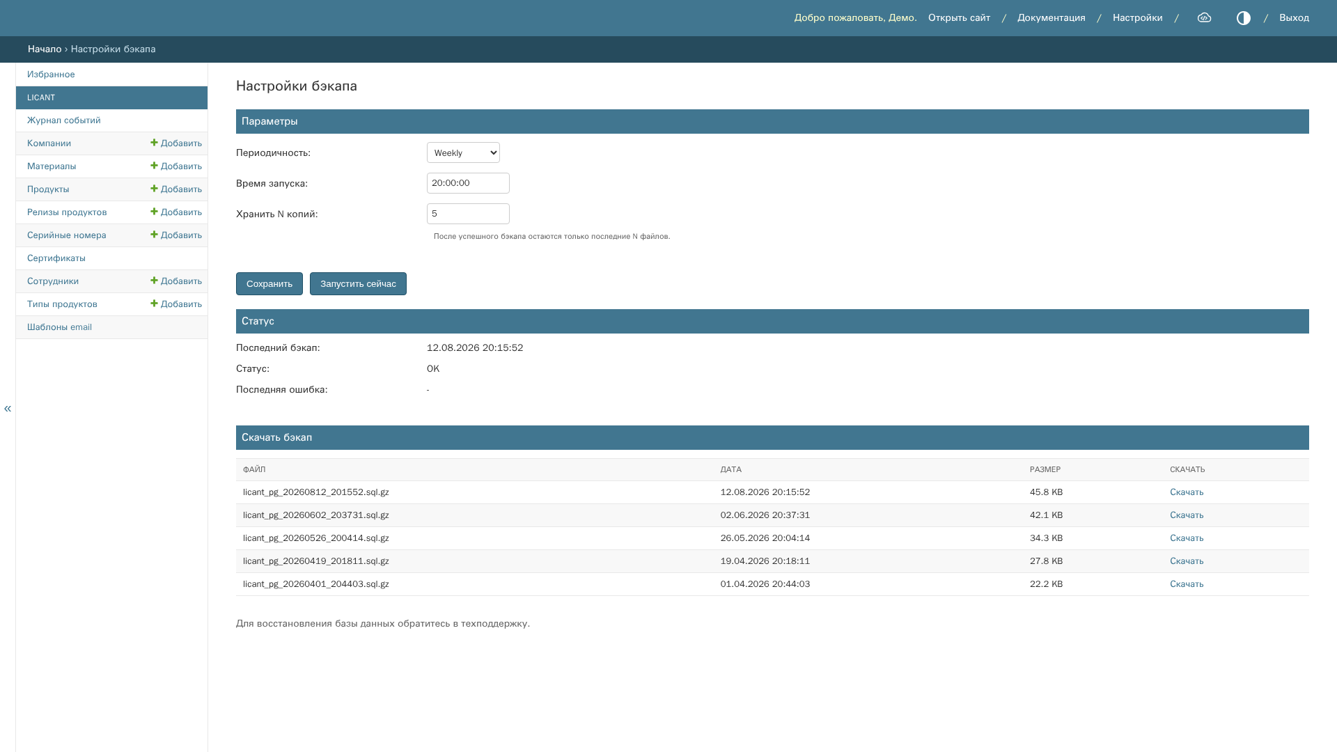
Task: Toggle the dark/light theme contrast icon
Action: click(1244, 18)
